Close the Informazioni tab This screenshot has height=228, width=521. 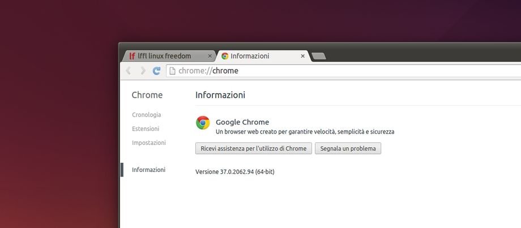[303, 56]
